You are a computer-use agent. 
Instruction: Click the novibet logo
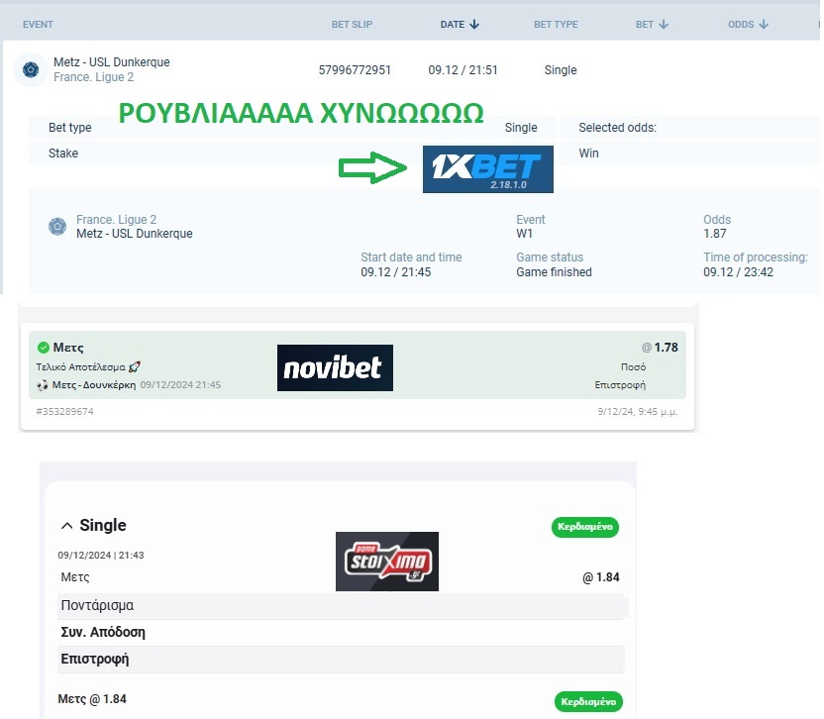tap(335, 368)
